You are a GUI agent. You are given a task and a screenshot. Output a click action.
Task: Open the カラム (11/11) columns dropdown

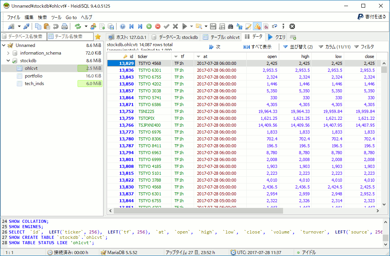pos(335,47)
